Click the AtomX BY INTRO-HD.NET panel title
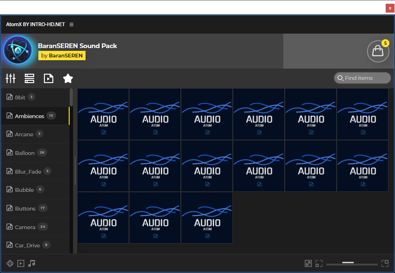This screenshot has height=273, width=395. point(36,24)
